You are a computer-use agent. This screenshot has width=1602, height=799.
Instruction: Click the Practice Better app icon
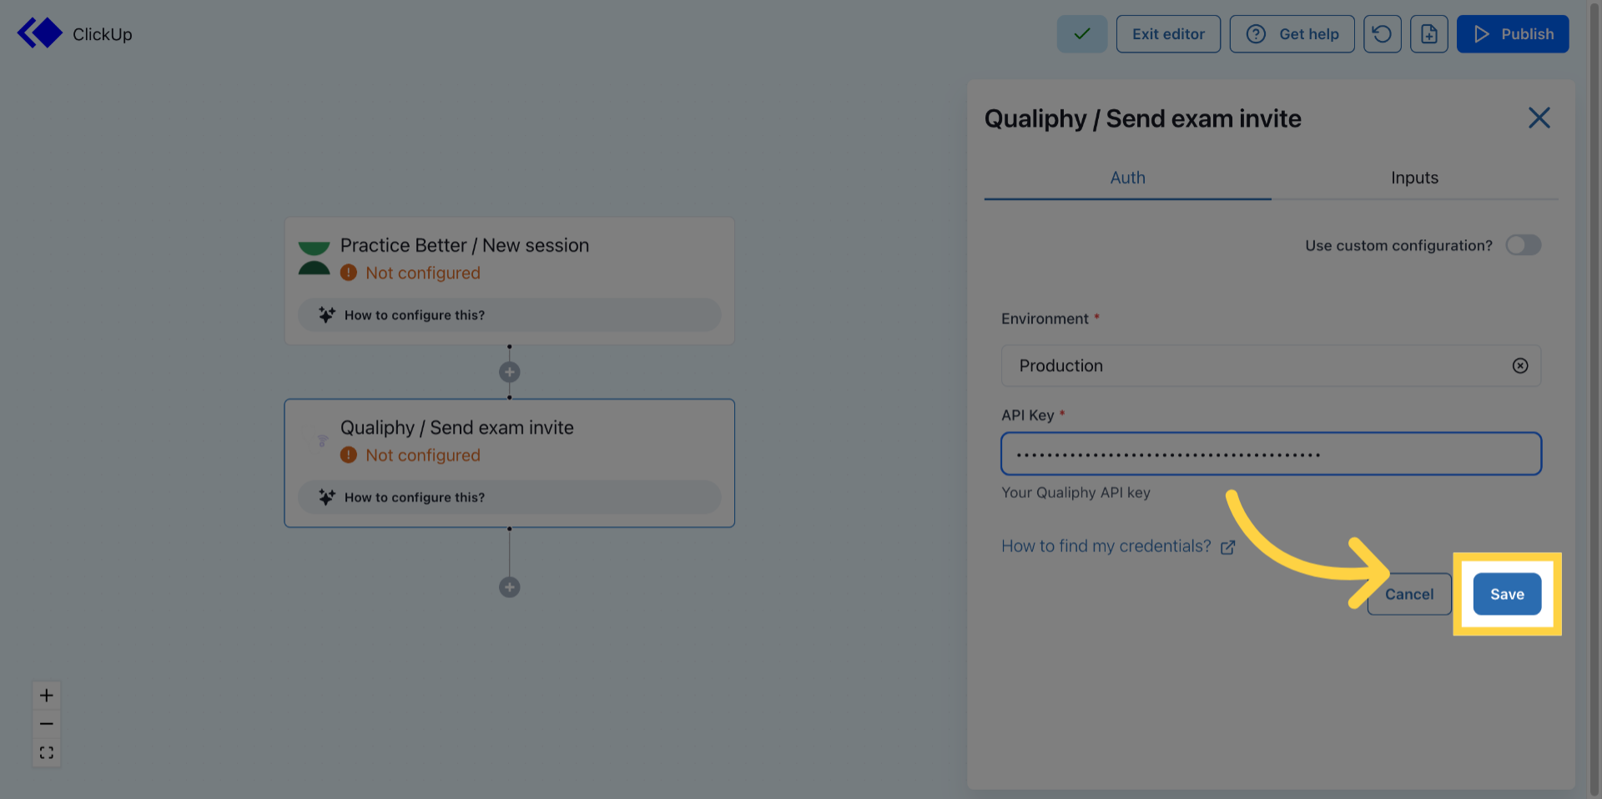315,258
